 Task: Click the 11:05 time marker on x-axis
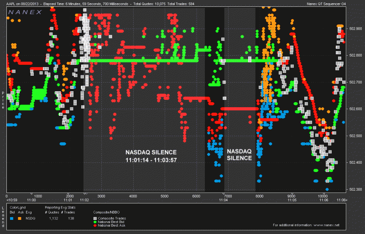coord(292,200)
